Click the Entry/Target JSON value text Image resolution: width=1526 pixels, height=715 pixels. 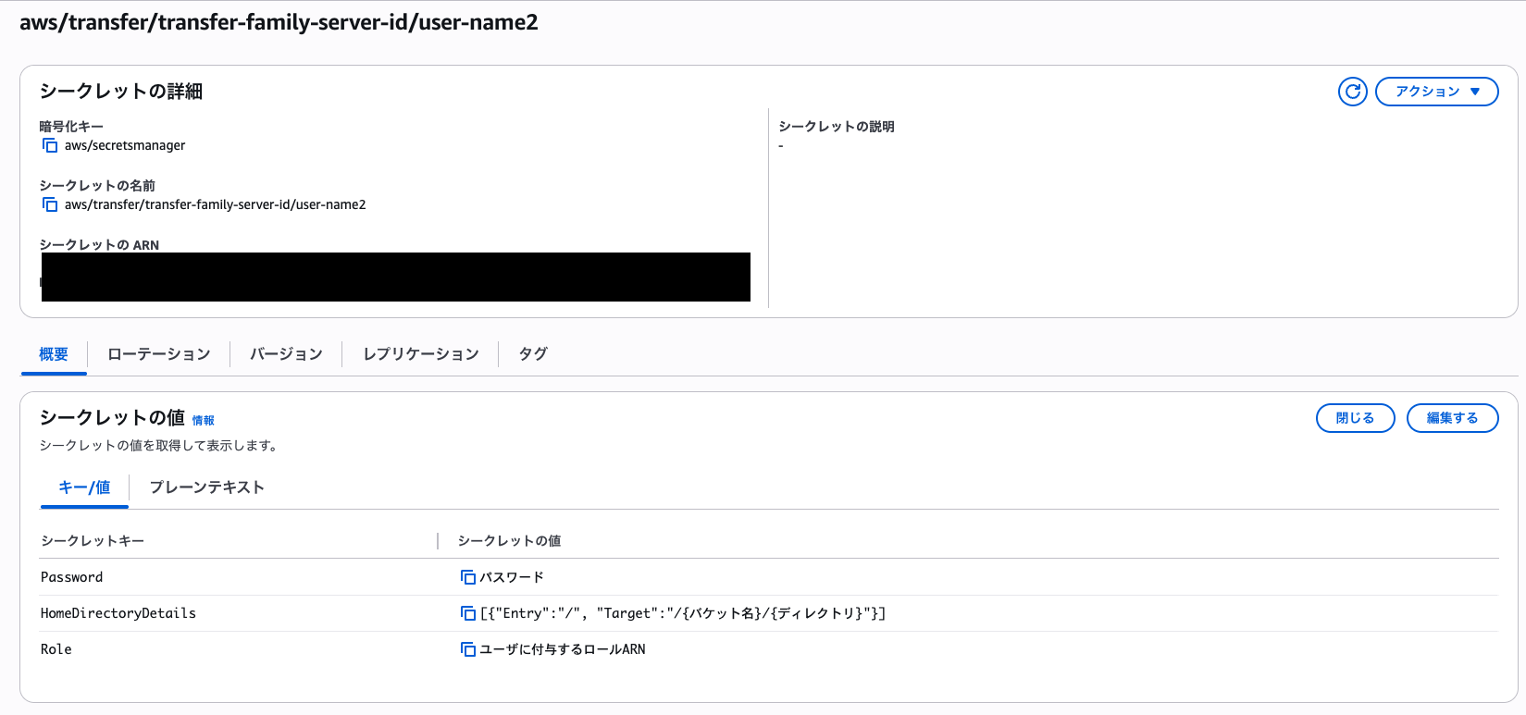coord(683,613)
